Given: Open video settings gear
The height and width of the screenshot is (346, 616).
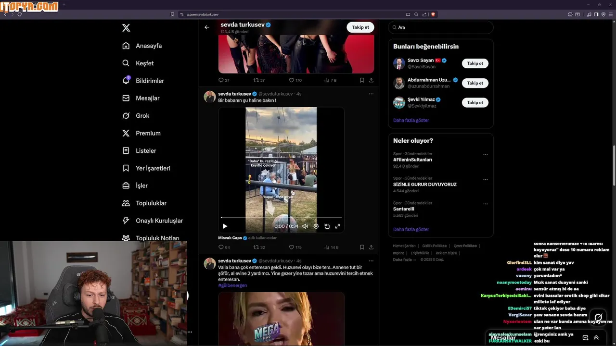Looking at the screenshot, I should [x=316, y=226].
